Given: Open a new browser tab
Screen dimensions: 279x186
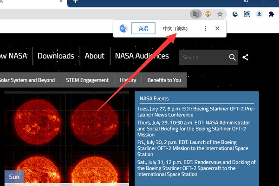Looking at the screenshot, I should point(76,1).
